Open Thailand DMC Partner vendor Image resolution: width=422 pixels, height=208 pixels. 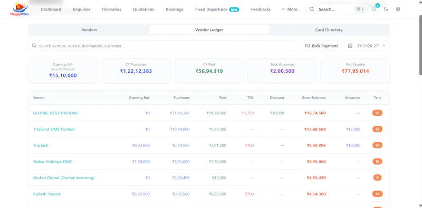(x=54, y=129)
